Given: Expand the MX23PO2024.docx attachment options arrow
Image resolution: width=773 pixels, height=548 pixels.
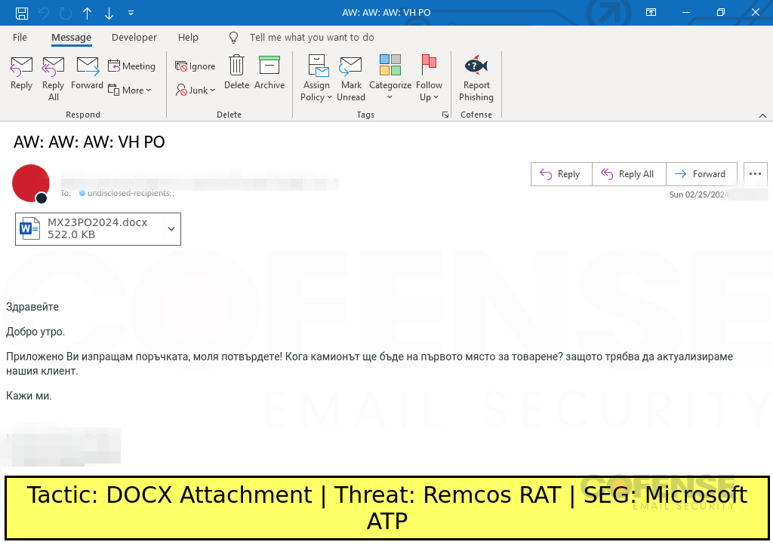Looking at the screenshot, I should (171, 229).
